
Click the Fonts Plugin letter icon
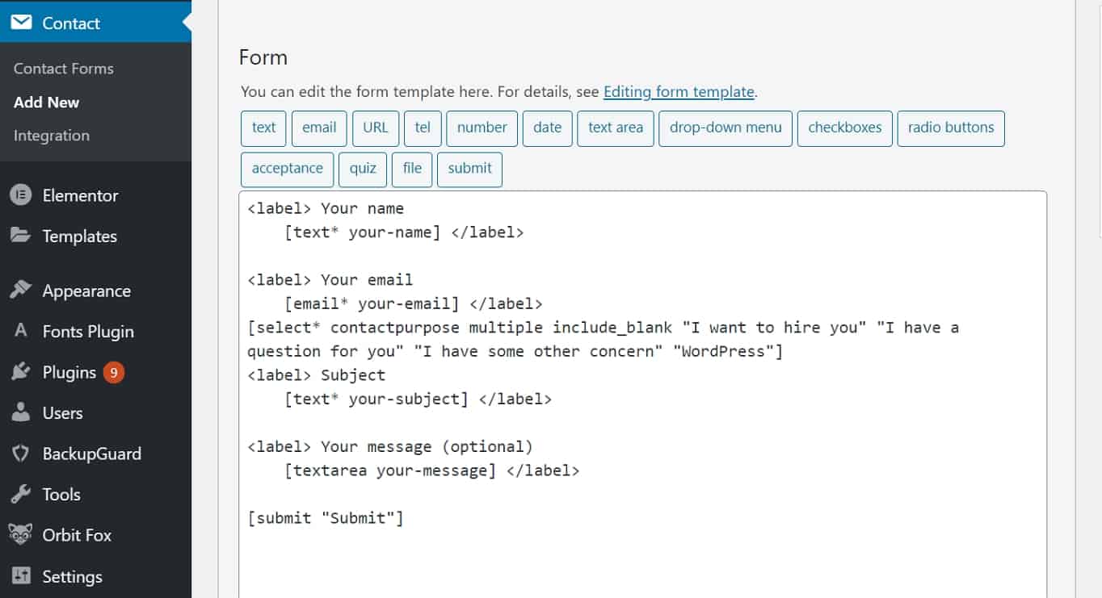[x=21, y=331]
